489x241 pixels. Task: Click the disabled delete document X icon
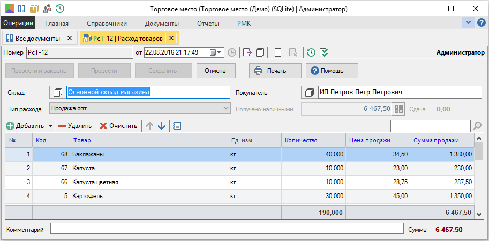(x=293, y=52)
